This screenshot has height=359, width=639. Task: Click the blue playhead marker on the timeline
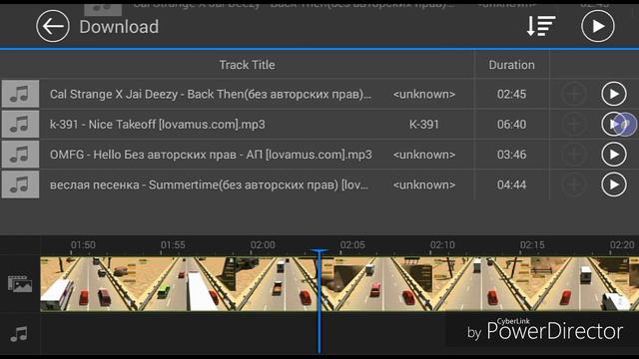pos(319,301)
